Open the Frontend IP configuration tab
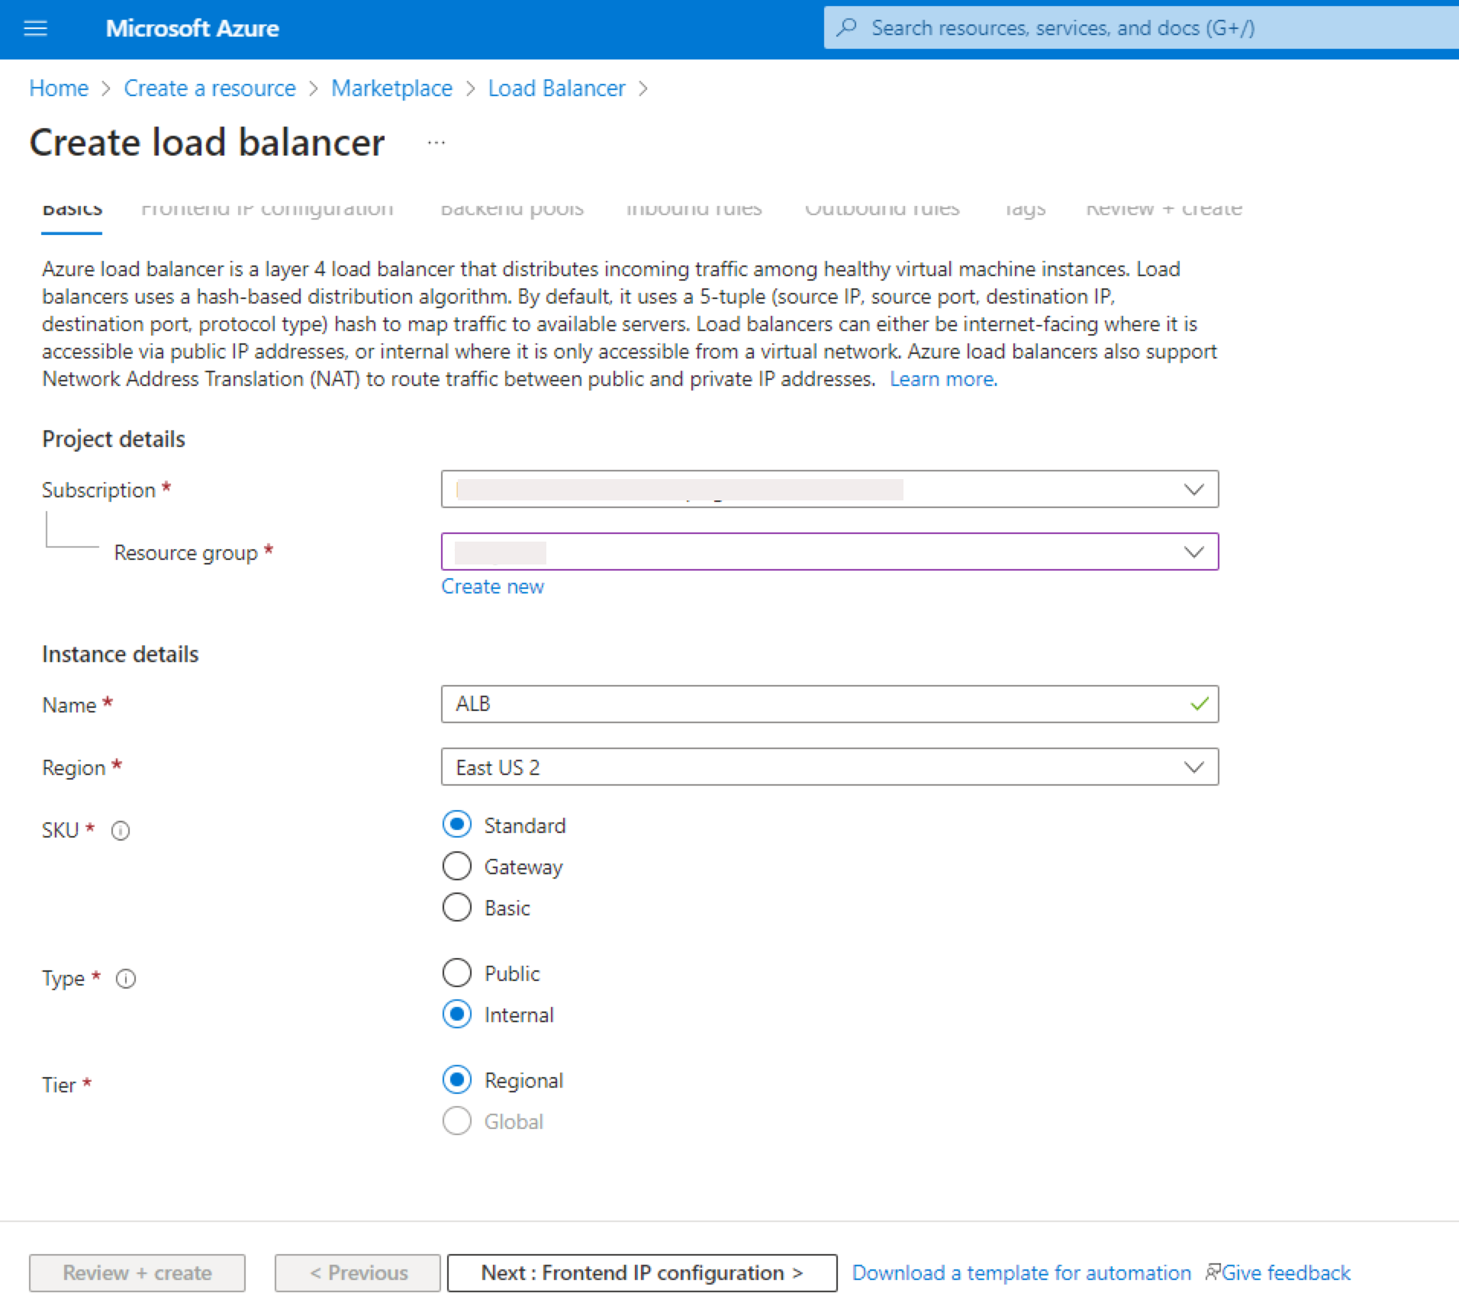Image resolution: width=1459 pixels, height=1309 pixels. pyautogui.click(x=268, y=209)
